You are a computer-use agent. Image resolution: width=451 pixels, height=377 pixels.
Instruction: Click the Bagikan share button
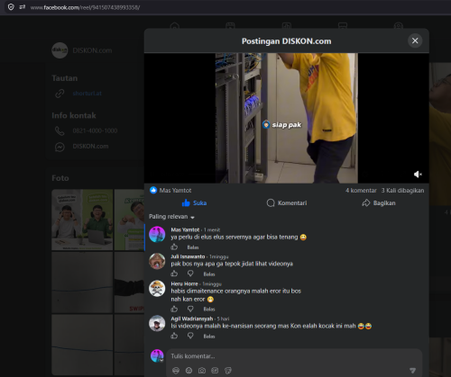point(379,203)
